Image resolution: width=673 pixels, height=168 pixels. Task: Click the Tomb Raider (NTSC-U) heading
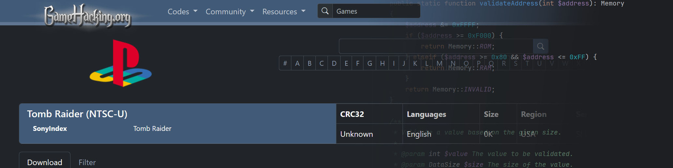tap(77, 114)
